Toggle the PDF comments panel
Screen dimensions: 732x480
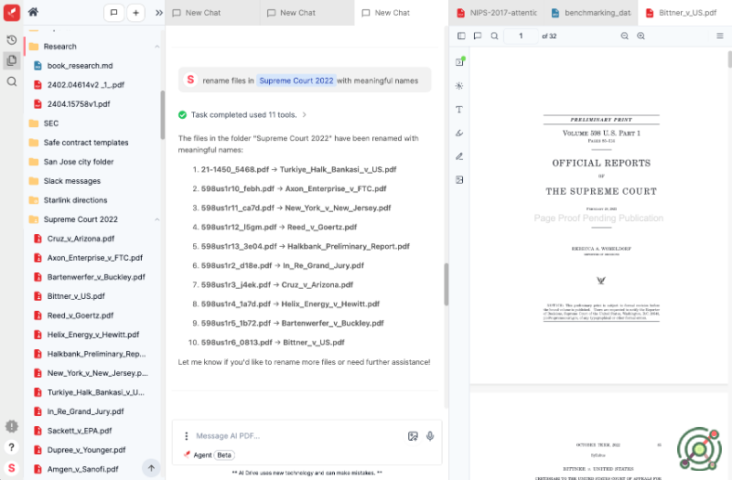point(477,36)
